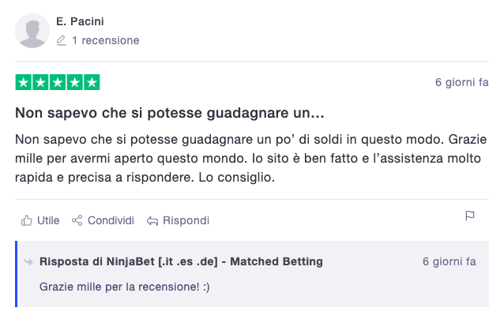Click the fifth green rating star
The width and height of the screenshot is (500, 319).
[x=92, y=82]
